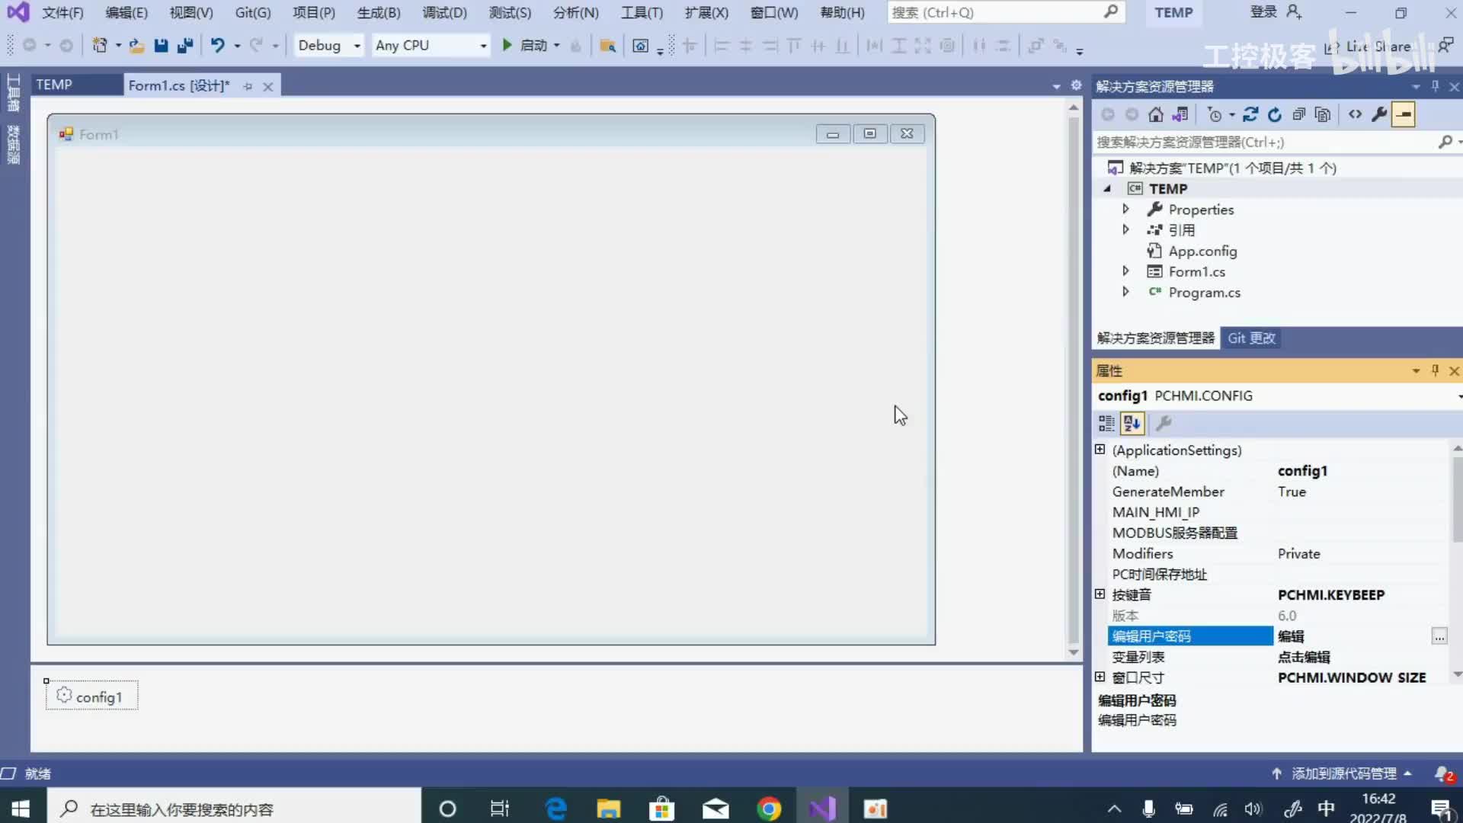Click 添加到源代码管理 in the status bar
This screenshot has width=1463, height=823.
point(1344,774)
